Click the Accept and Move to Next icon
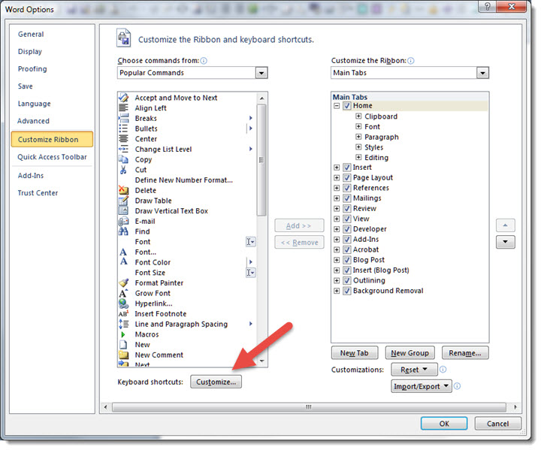 click(123, 98)
